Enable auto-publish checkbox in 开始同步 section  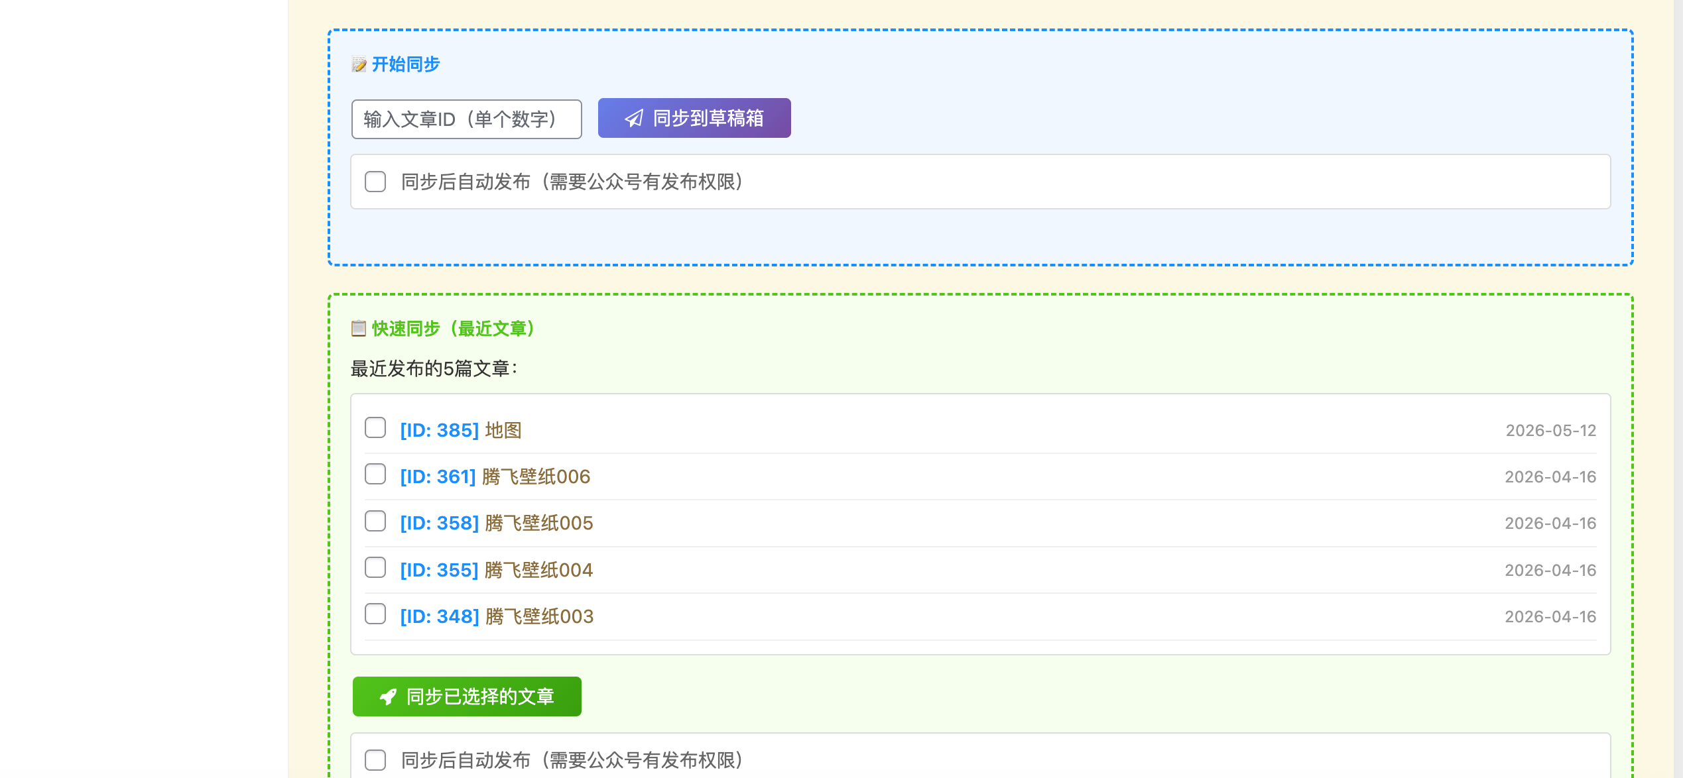[375, 182]
